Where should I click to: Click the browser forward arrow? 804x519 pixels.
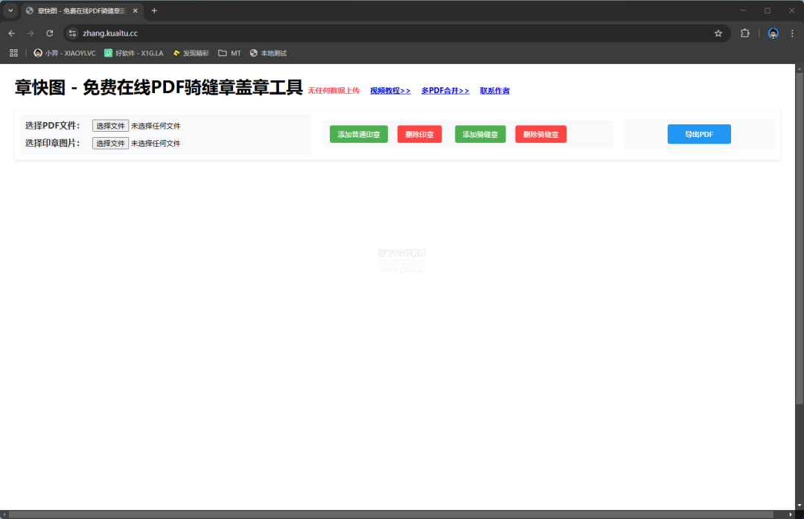(31, 34)
